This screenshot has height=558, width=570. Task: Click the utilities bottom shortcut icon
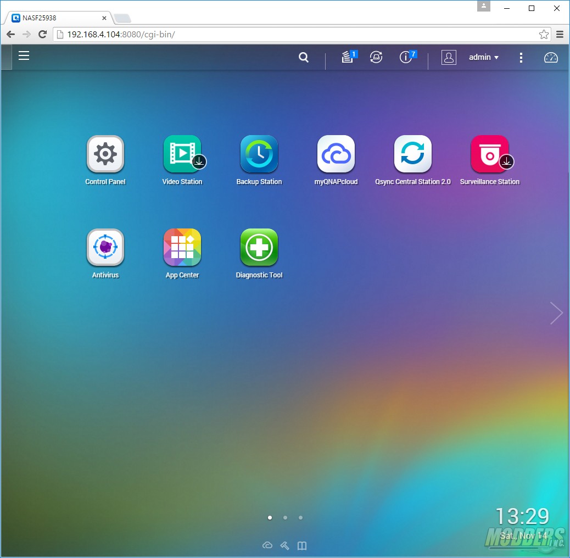[284, 545]
